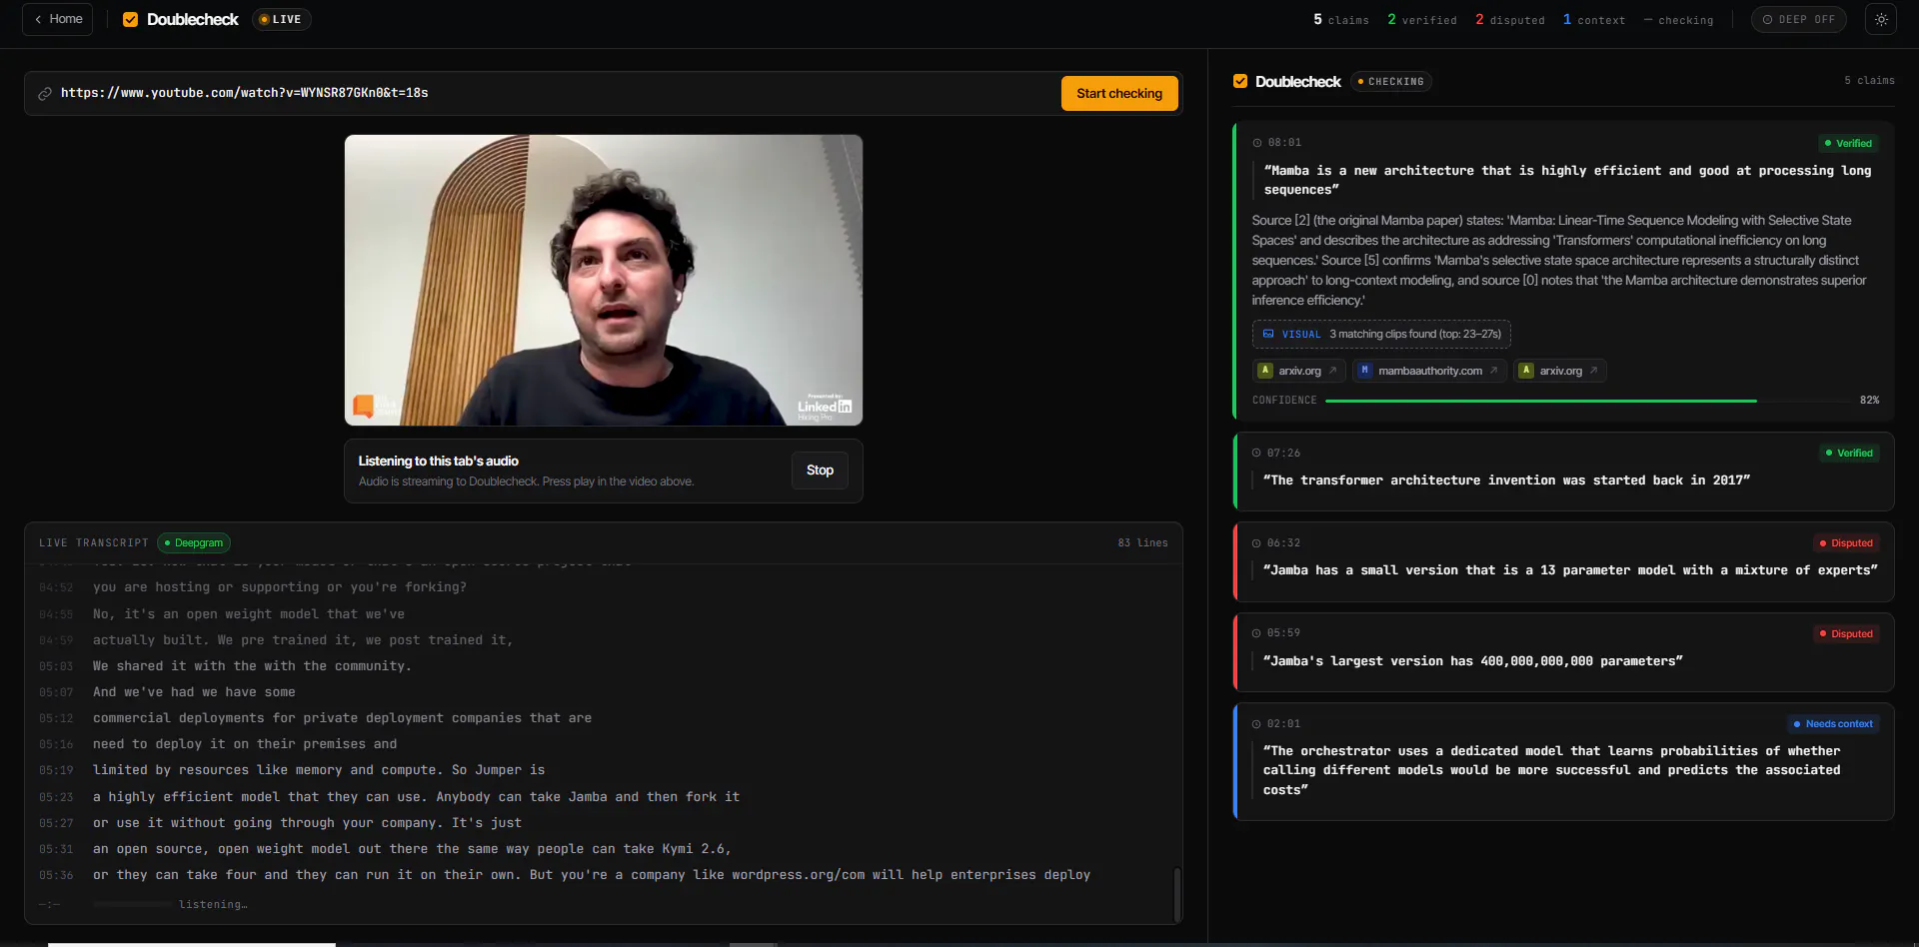Click transcript line starting 'commercial deployments for private'
1919x947 pixels.
[342, 718]
